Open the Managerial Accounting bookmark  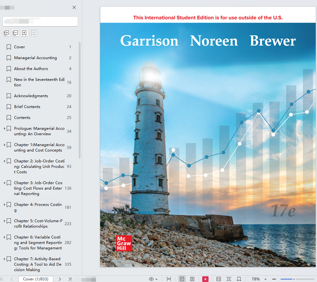pyautogui.click(x=36, y=58)
